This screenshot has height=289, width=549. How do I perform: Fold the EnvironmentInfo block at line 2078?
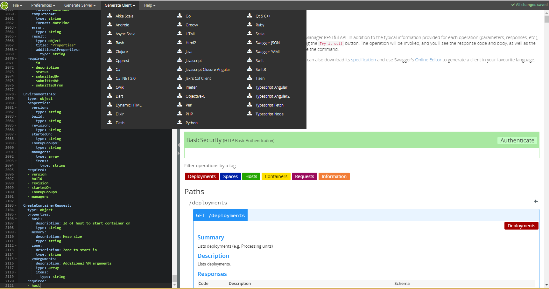[x=16, y=94]
